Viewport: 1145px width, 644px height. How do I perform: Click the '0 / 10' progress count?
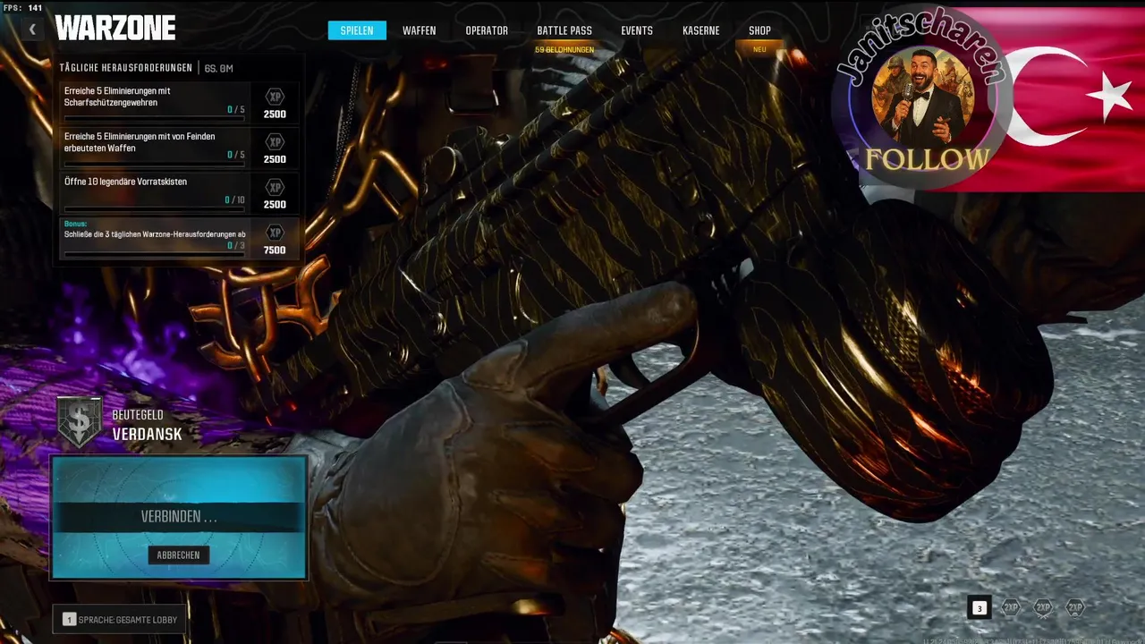[x=234, y=200]
